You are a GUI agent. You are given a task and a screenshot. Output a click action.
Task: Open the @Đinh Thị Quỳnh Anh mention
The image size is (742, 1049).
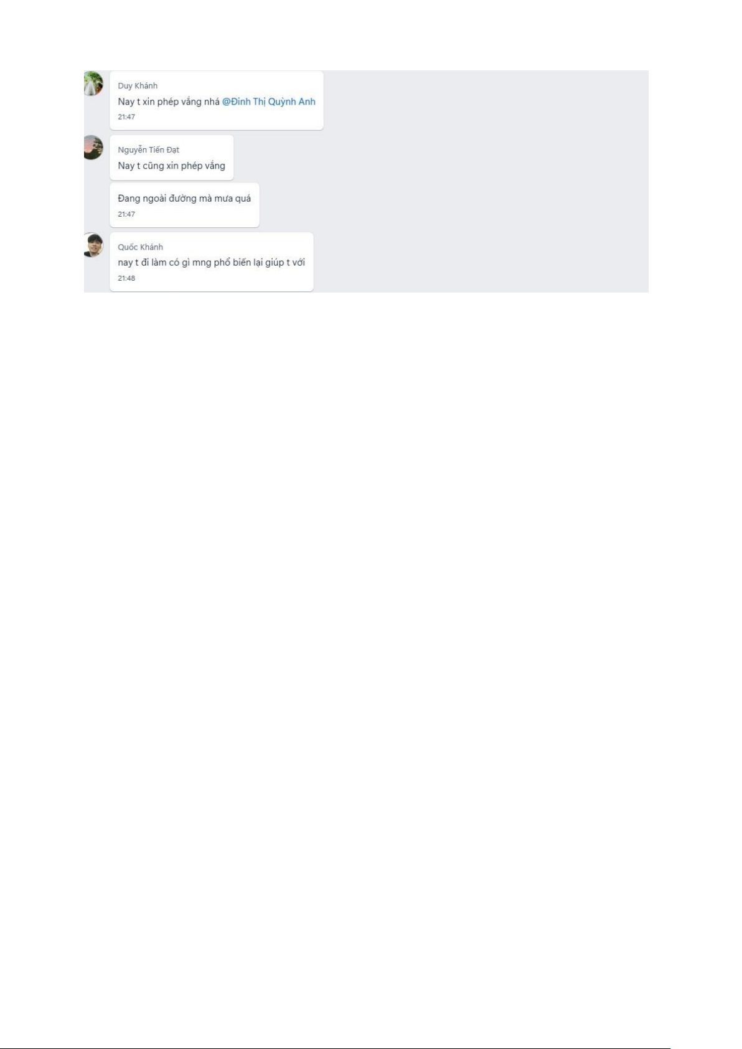coord(269,101)
